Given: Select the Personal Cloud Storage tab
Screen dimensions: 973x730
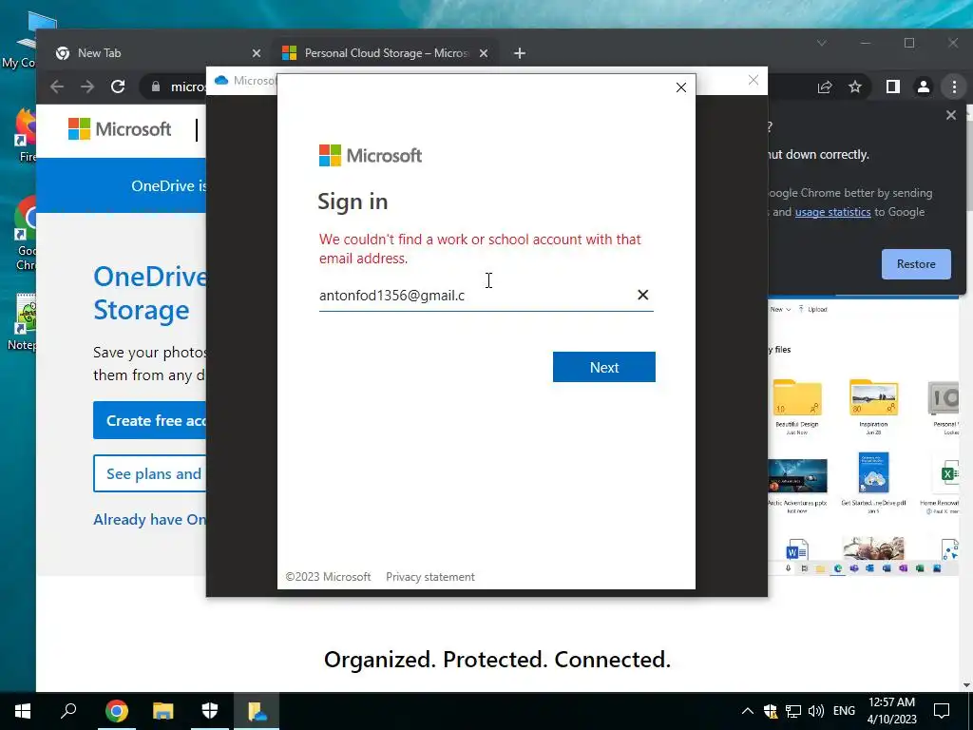Looking at the screenshot, I should (386, 53).
